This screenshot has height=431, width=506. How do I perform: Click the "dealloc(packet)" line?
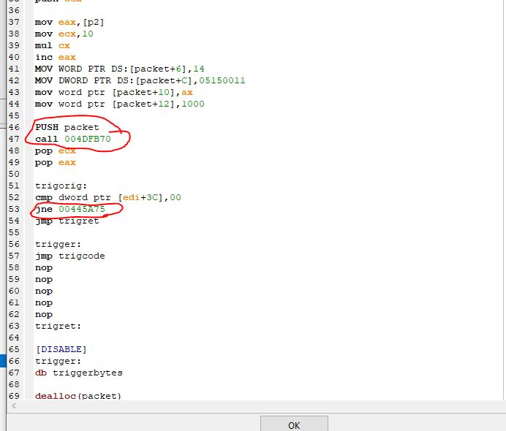[x=78, y=396]
